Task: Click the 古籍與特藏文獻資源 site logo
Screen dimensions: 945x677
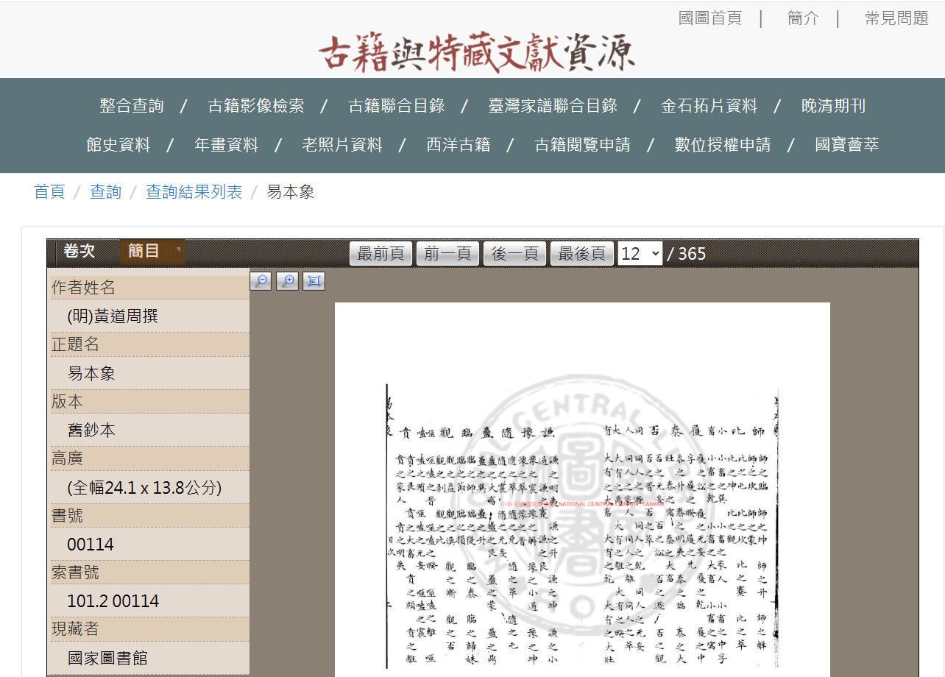Action: [x=477, y=52]
